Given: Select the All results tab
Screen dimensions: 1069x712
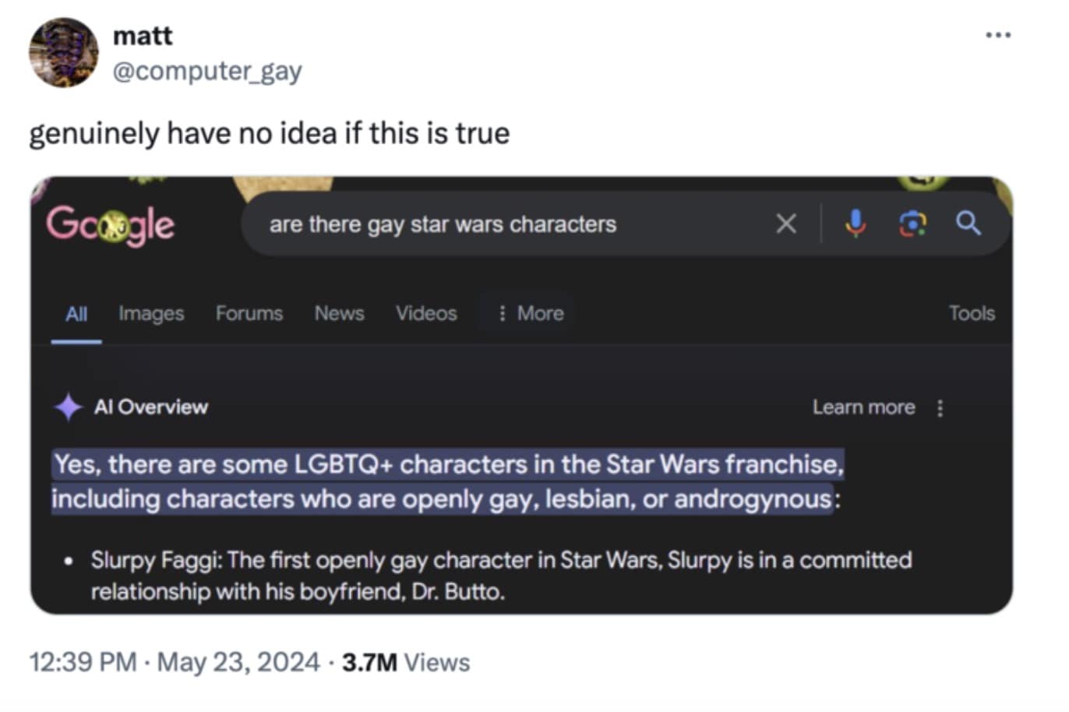Looking at the screenshot, I should (x=76, y=314).
